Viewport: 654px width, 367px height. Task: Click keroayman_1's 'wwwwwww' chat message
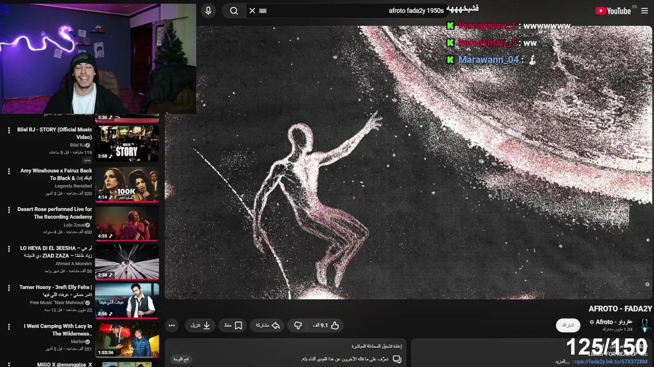tap(547, 25)
